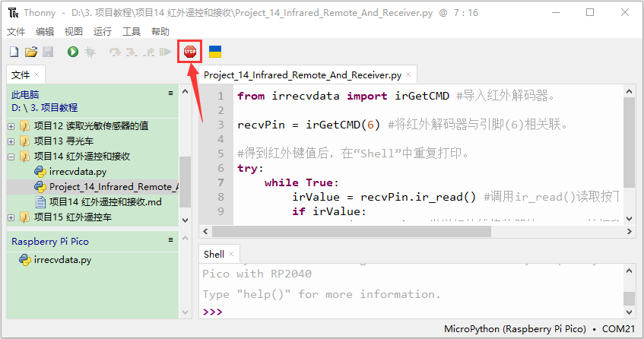Click the Debug bug icon
The width and height of the screenshot is (644, 339).
pyautogui.click(x=90, y=52)
